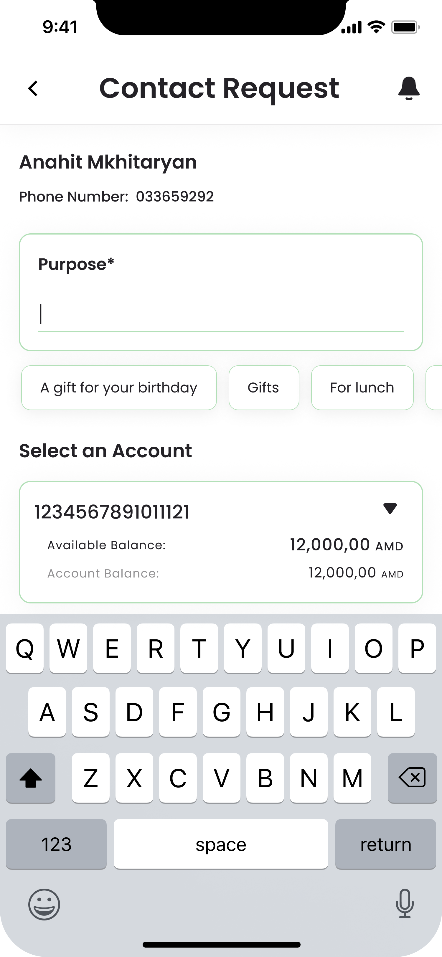Go back using the left chevron
Viewport: 442px width, 957px height.
[x=33, y=88]
